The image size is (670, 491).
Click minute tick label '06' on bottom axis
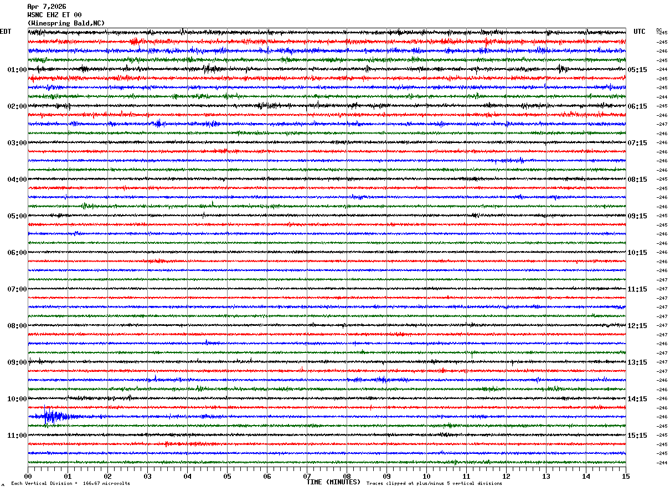pos(267,476)
